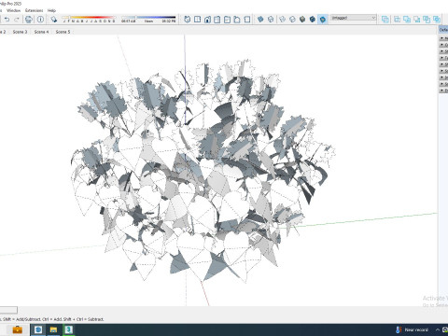Select the Subtract solid tool
The height and width of the screenshot is (336, 448).
coord(417,20)
